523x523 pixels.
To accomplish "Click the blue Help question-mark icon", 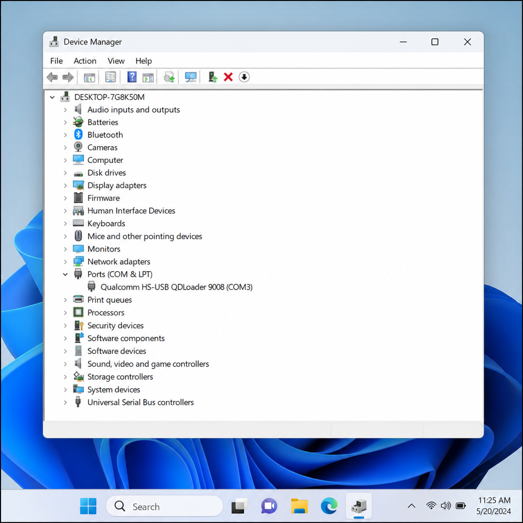I will click(x=132, y=77).
